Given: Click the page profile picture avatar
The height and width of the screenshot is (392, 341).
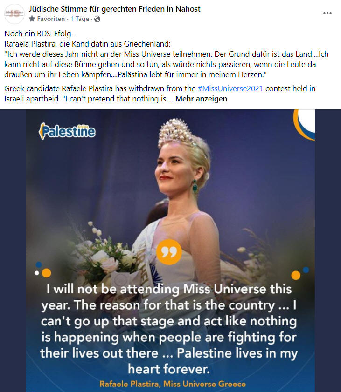Looking at the screenshot, I should 14,14.
